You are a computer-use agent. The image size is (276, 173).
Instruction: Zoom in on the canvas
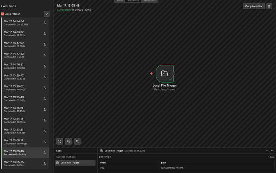pos(68,141)
